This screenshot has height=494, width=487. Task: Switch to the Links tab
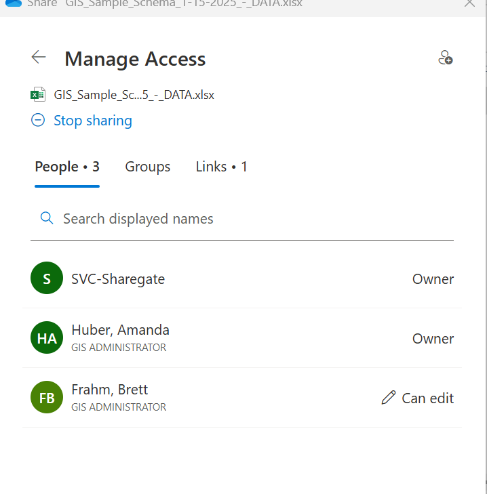click(x=222, y=167)
